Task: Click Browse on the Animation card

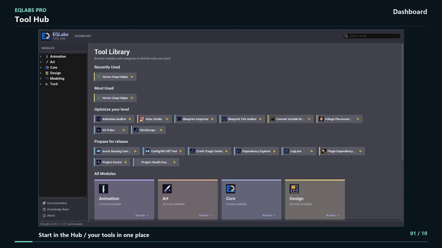Action: tap(142, 216)
